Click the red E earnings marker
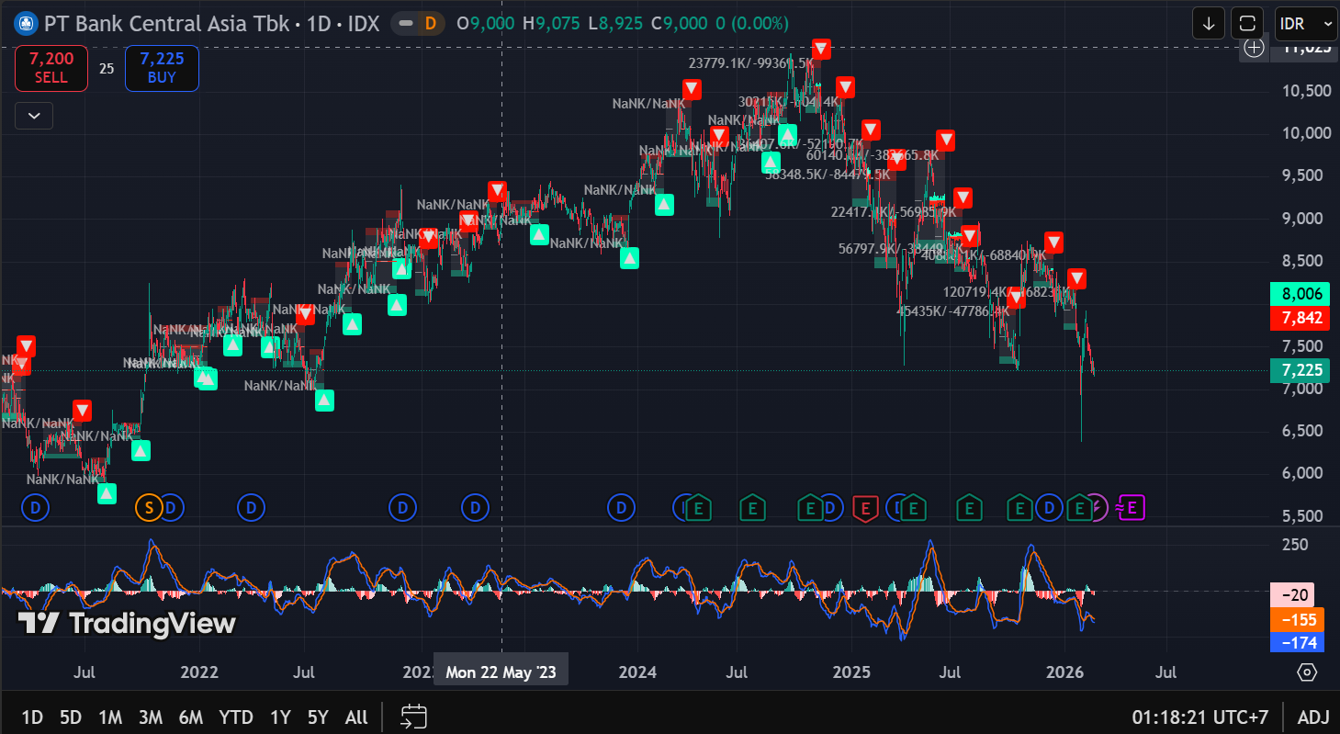 864,506
